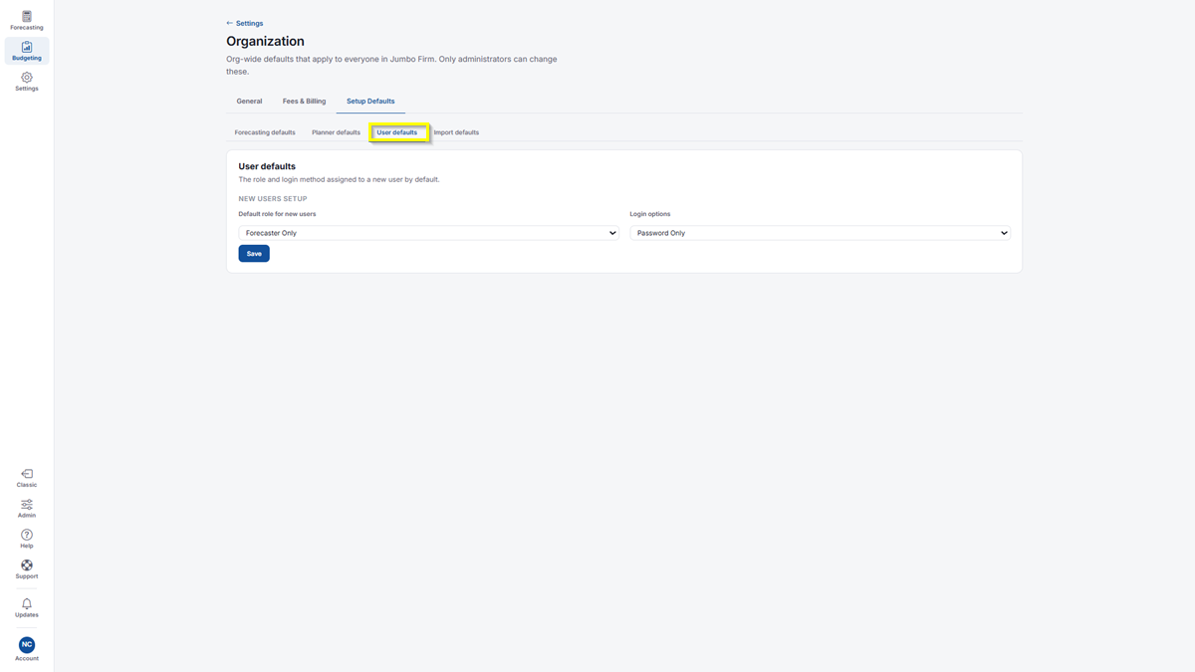This screenshot has height=672, width=1195.
Task: Show the Planner defaults sub-tab
Action: coord(336,132)
